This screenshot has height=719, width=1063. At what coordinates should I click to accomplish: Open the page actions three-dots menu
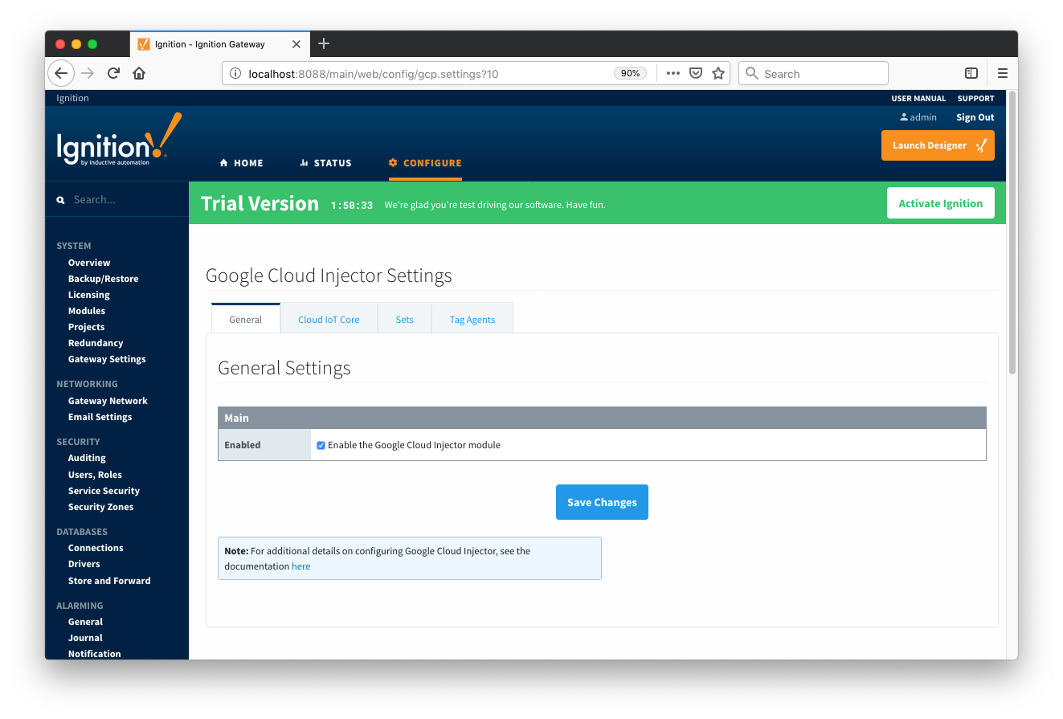click(673, 73)
